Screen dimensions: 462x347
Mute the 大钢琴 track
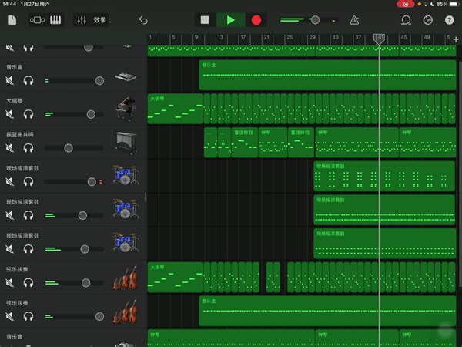tap(10, 114)
